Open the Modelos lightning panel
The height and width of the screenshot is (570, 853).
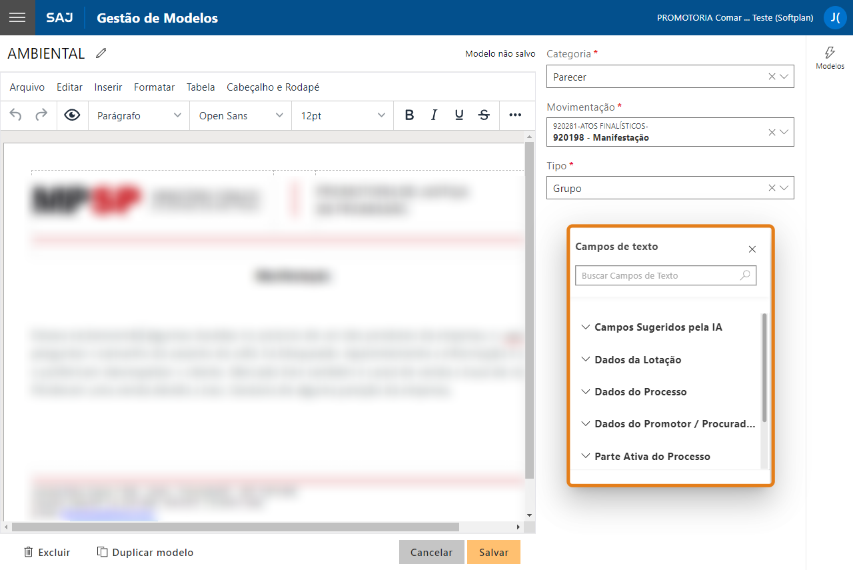[x=830, y=58]
